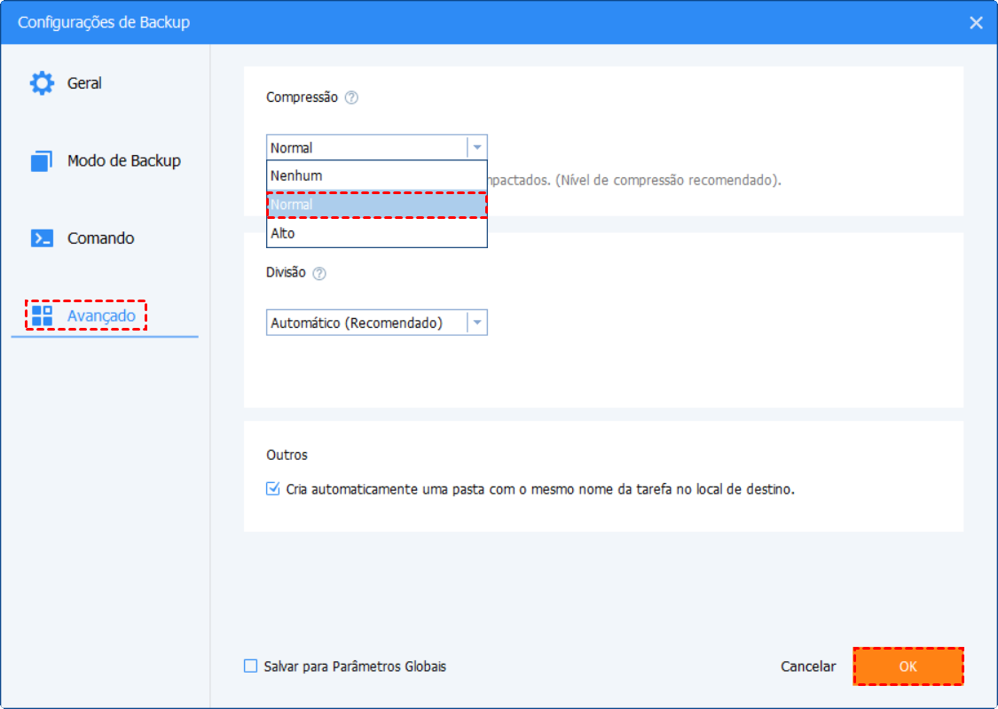Screen dimensions: 998x709
Task: Click the Compressão combo box showing Normal
Action: pyautogui.click(x=377, y=147)
